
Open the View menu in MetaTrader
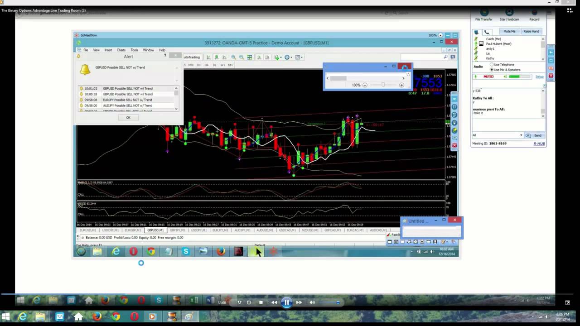(x=96, y=50)
